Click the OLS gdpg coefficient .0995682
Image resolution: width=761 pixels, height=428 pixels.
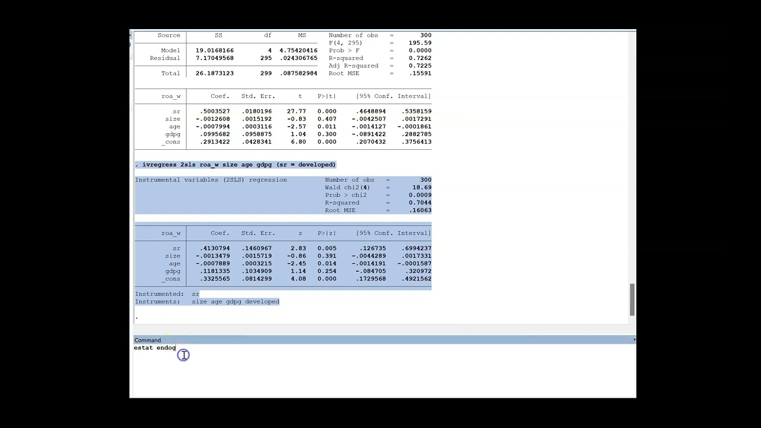pyautogui.click(x=215, y=134)
